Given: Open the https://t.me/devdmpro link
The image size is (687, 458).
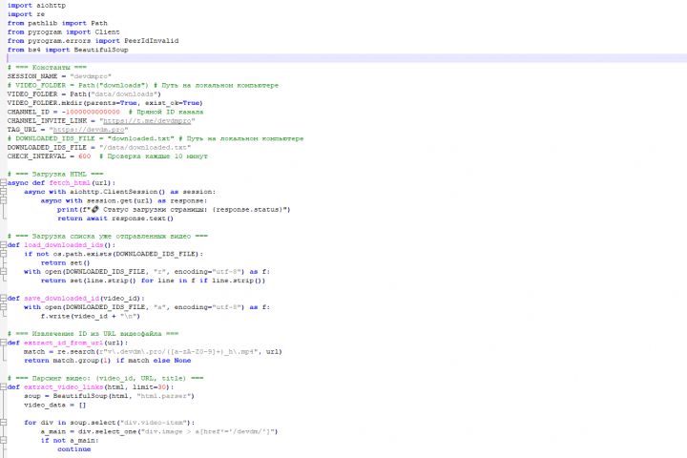Looking at the screenshot, I should pyautogui.click(x=147, y=120).
